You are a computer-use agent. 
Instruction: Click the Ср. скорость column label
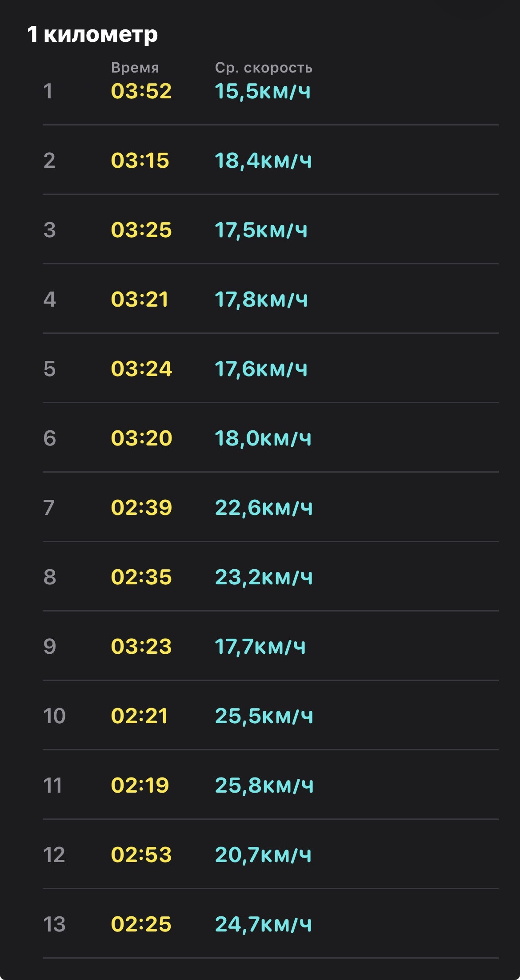pyautogui.click(x=264, y=68)
